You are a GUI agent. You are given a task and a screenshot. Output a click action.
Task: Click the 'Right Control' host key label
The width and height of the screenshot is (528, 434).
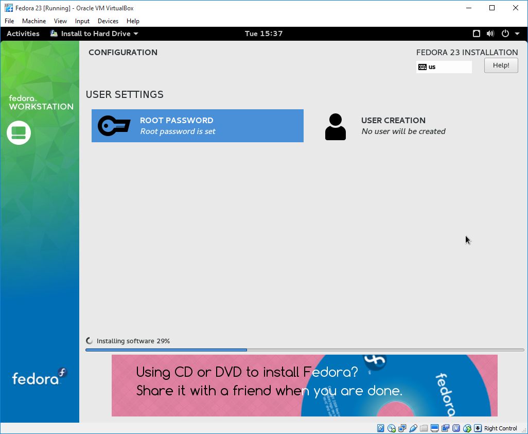click(500, 428)
